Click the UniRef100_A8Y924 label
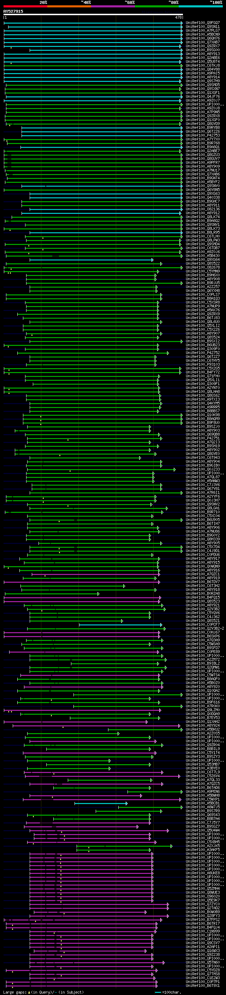The image size is (226, 995). 203,725
